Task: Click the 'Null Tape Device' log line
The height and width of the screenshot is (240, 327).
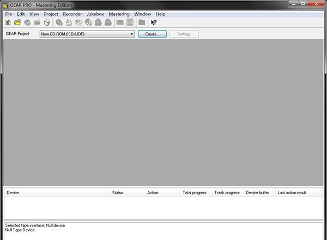Action: click(20, 230)
